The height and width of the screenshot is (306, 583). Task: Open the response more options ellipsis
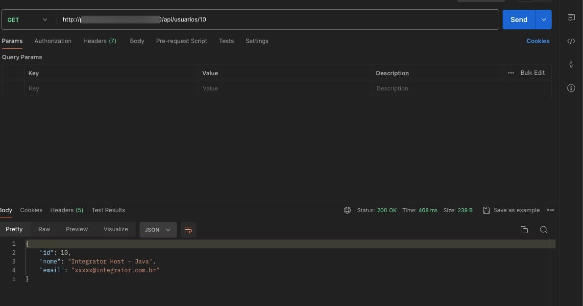[x=551, y=210]
